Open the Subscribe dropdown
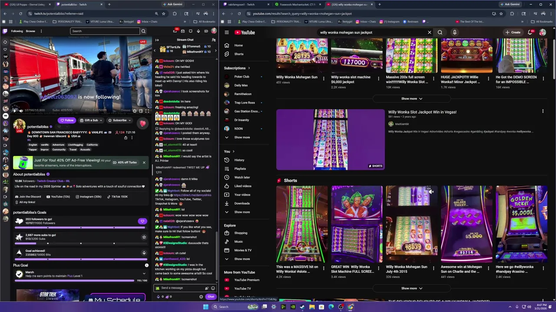556x312 pixels. 119,120
